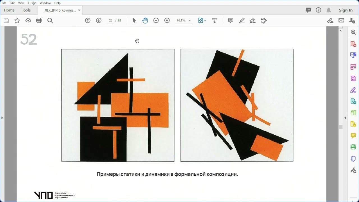Click the scrolling mode download-style icon
This screenshot has width=359, height=202.
pyautogui.click(x=215, y=20)
